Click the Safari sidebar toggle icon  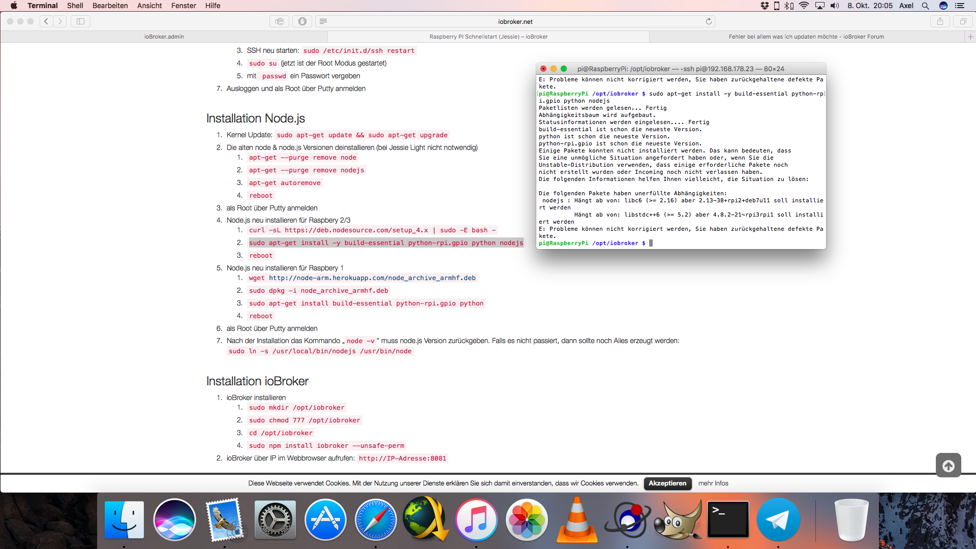(x=80, y=21)
